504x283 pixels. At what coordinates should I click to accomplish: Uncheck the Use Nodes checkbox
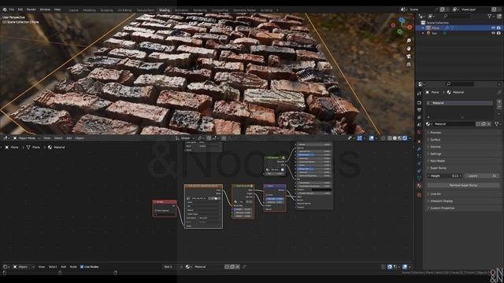click(x=82, y=266)
